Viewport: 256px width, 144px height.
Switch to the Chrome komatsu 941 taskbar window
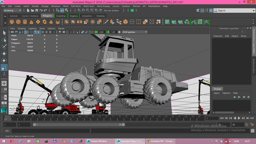pos(160,141)
